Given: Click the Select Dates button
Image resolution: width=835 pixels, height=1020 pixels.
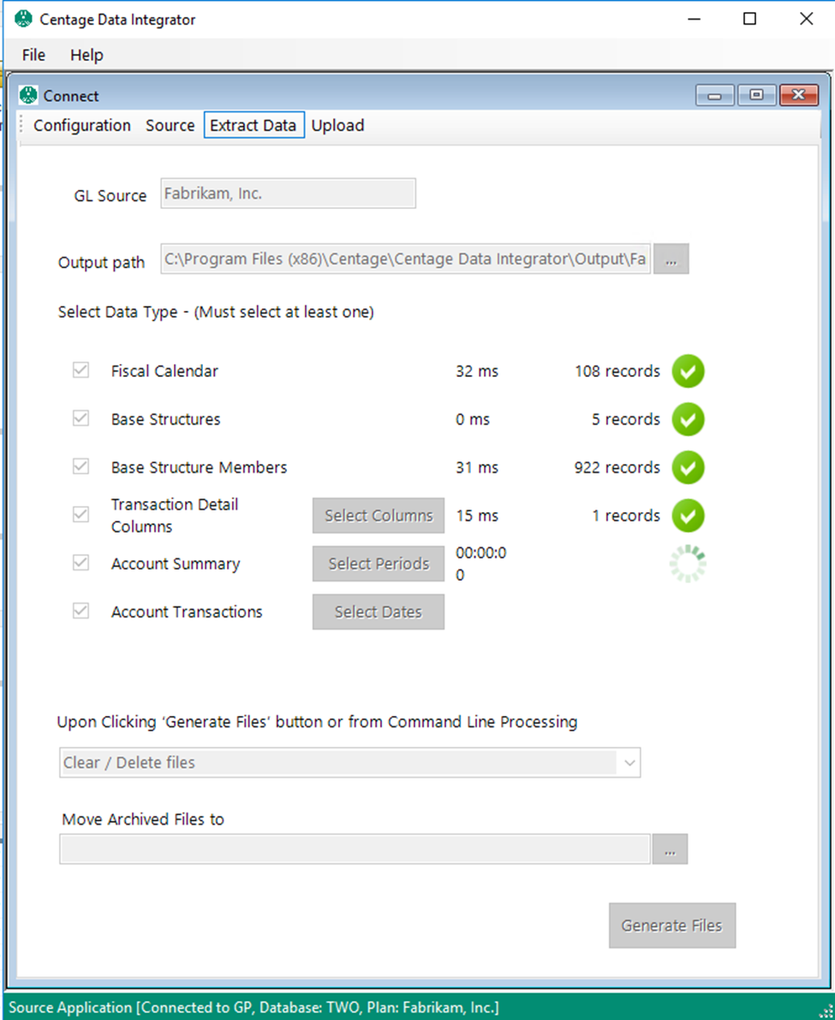Looking at the screenshot, I should pyautogui.click(x=379, y=611).
